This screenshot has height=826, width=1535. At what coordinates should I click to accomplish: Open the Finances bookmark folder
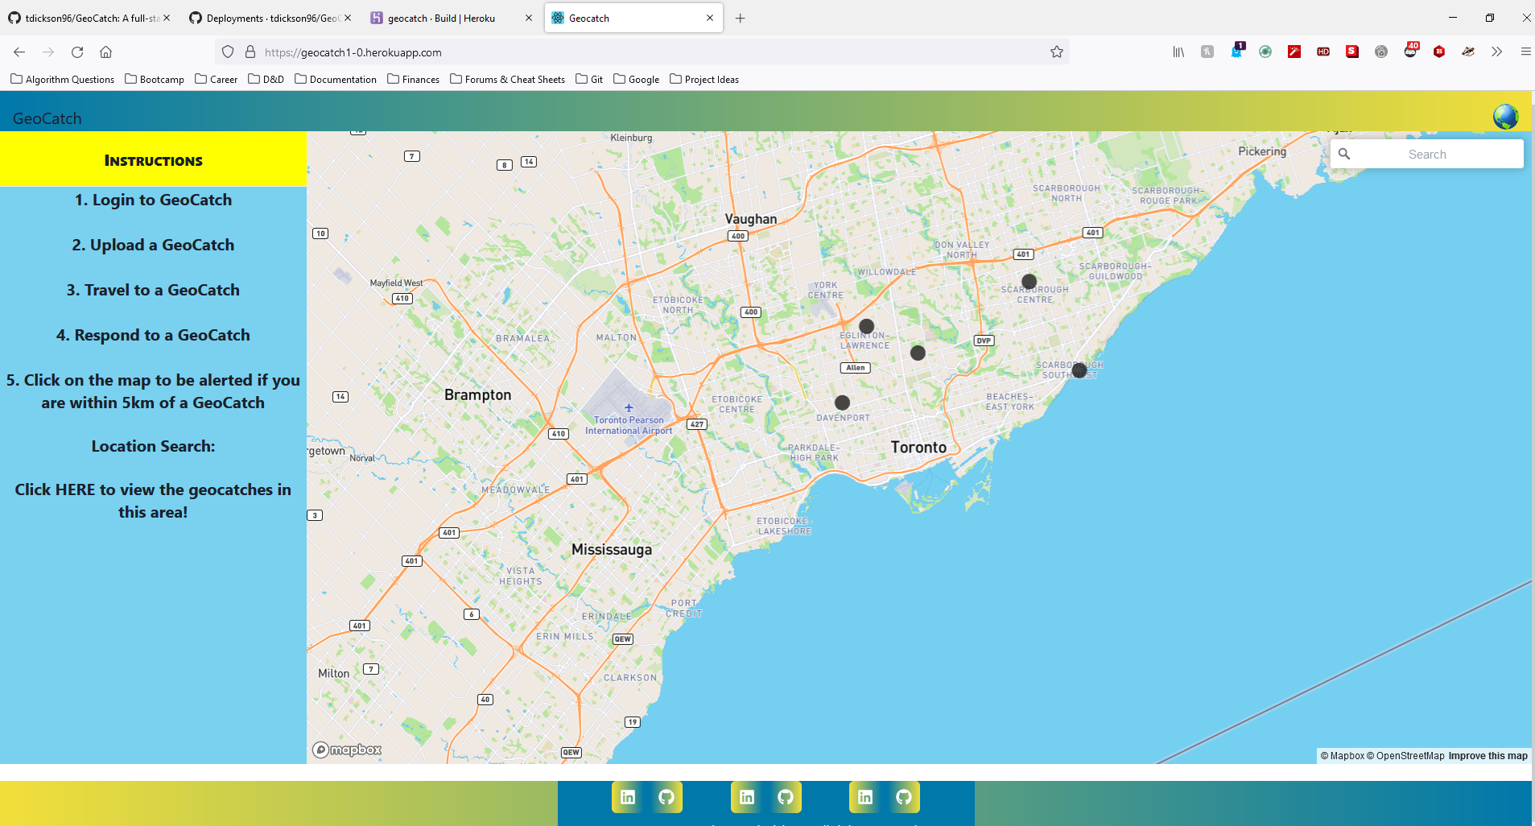click(414, 79)
